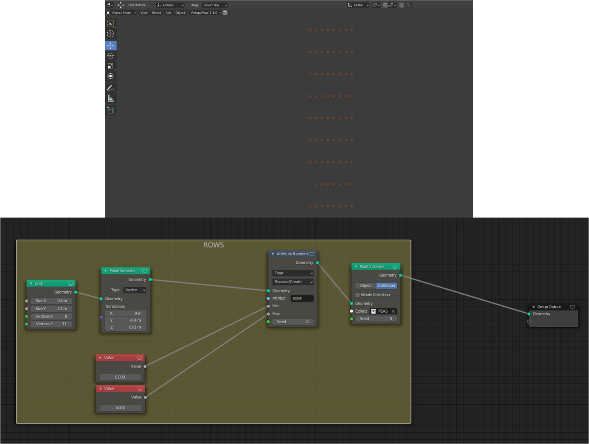Screen dimensions: 589x444
Task: Switch Point Instance to Object mode
Action: coord(365,286)
